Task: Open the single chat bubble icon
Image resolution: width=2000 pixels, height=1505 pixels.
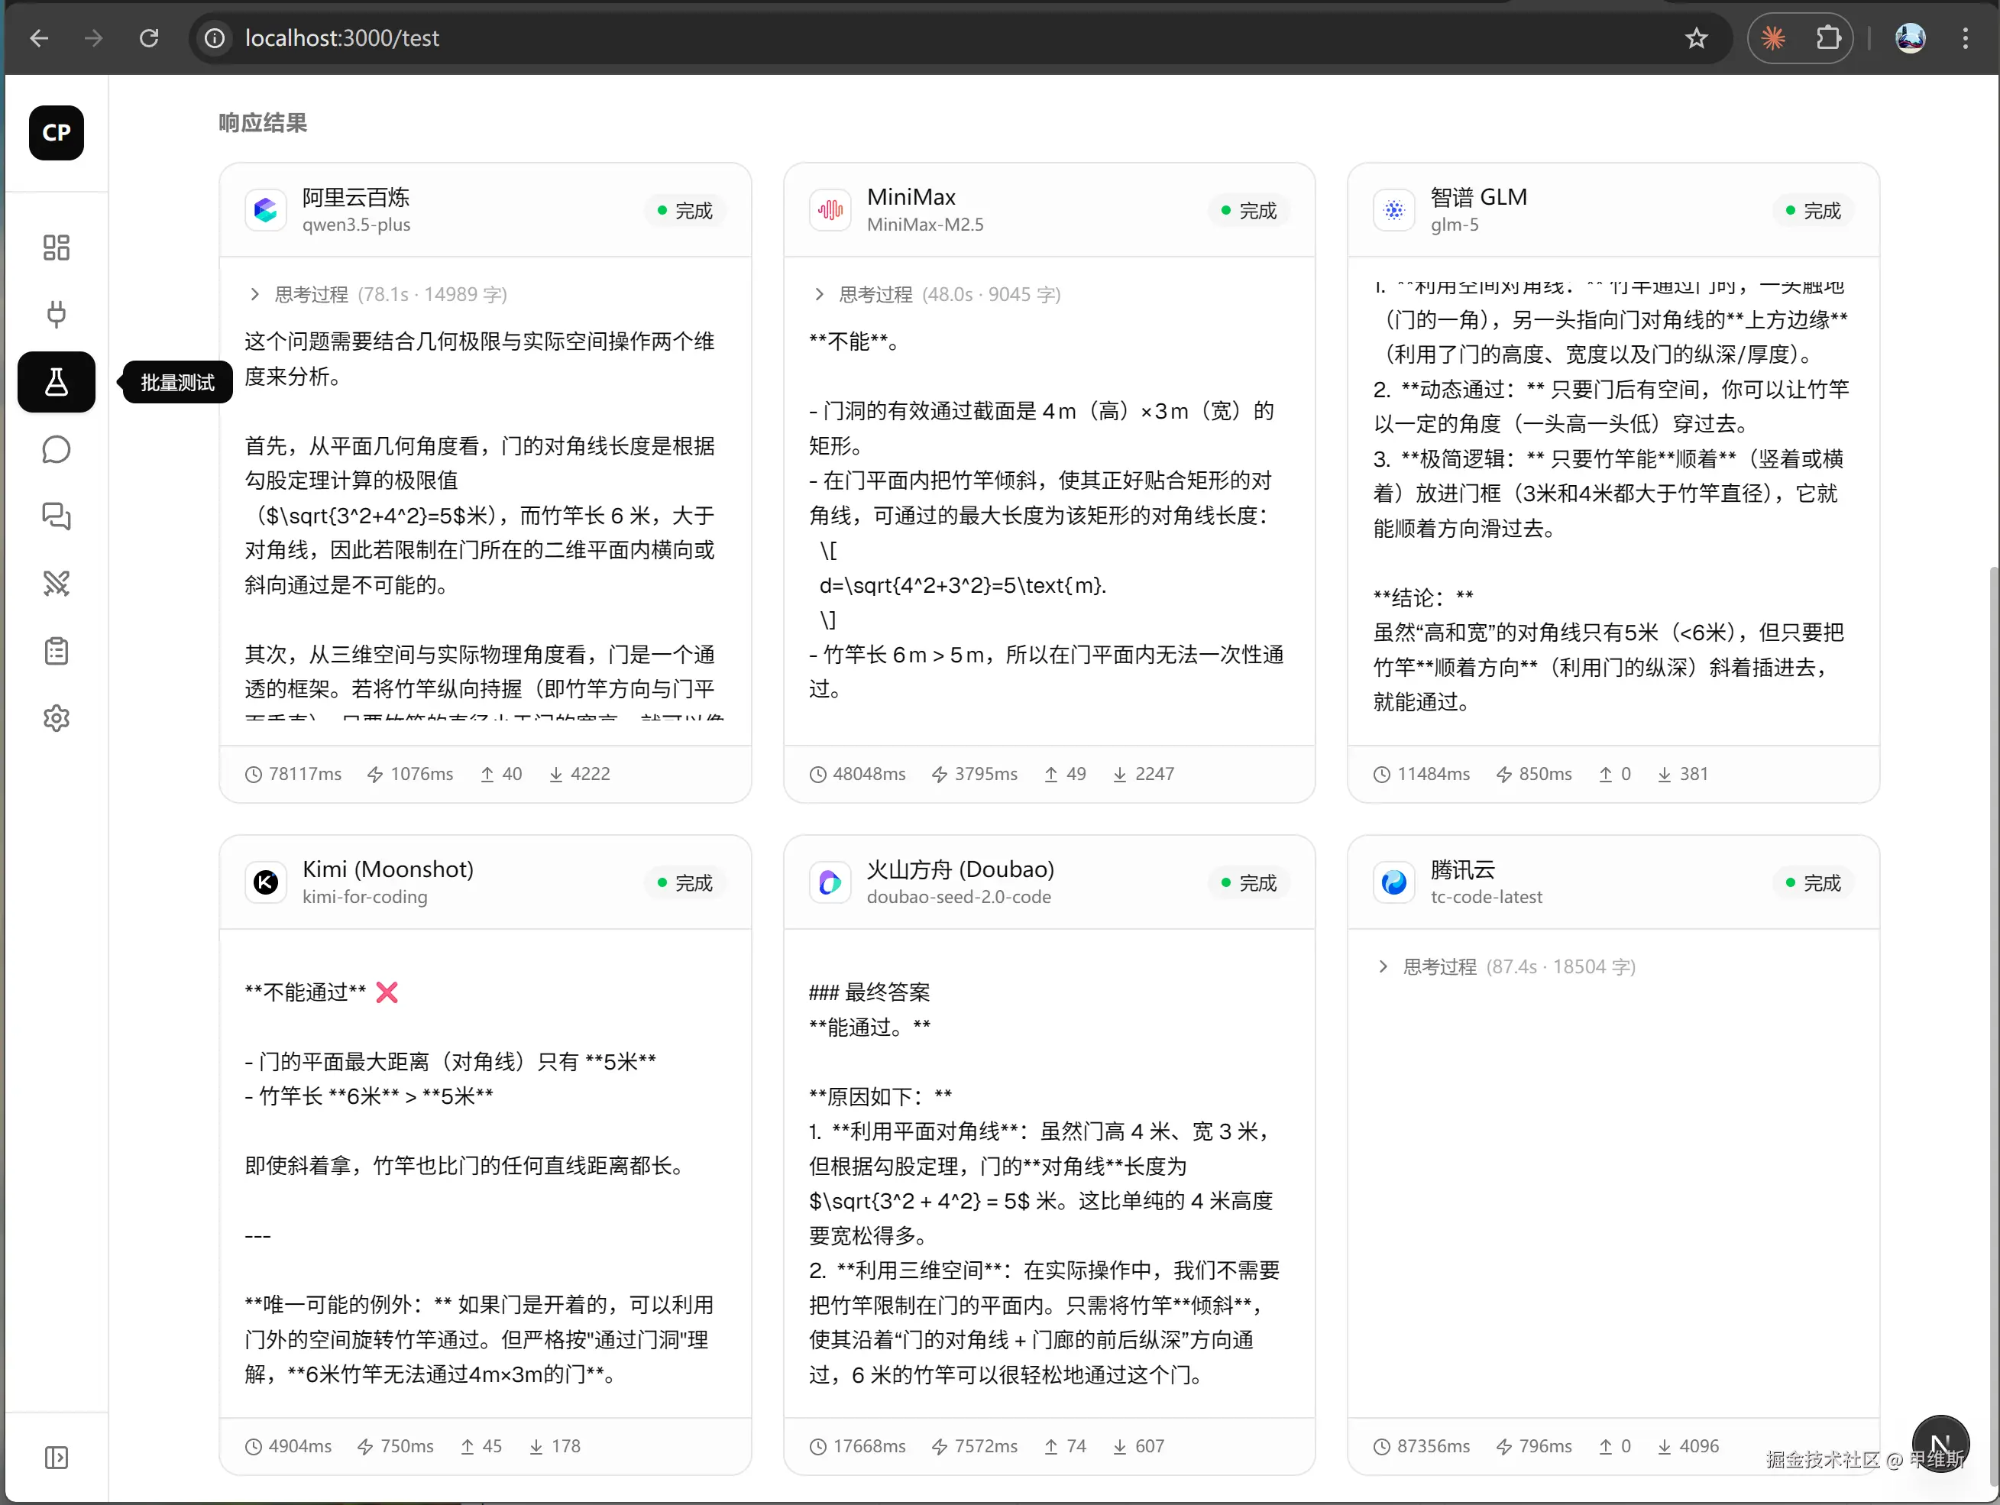Action: 56,449
